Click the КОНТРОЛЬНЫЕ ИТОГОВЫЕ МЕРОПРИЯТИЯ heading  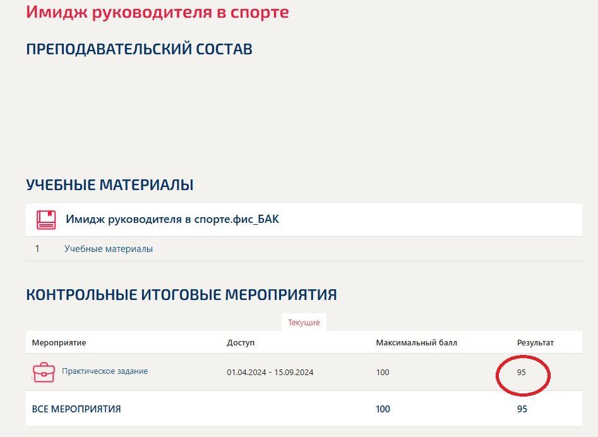(181, 295)
